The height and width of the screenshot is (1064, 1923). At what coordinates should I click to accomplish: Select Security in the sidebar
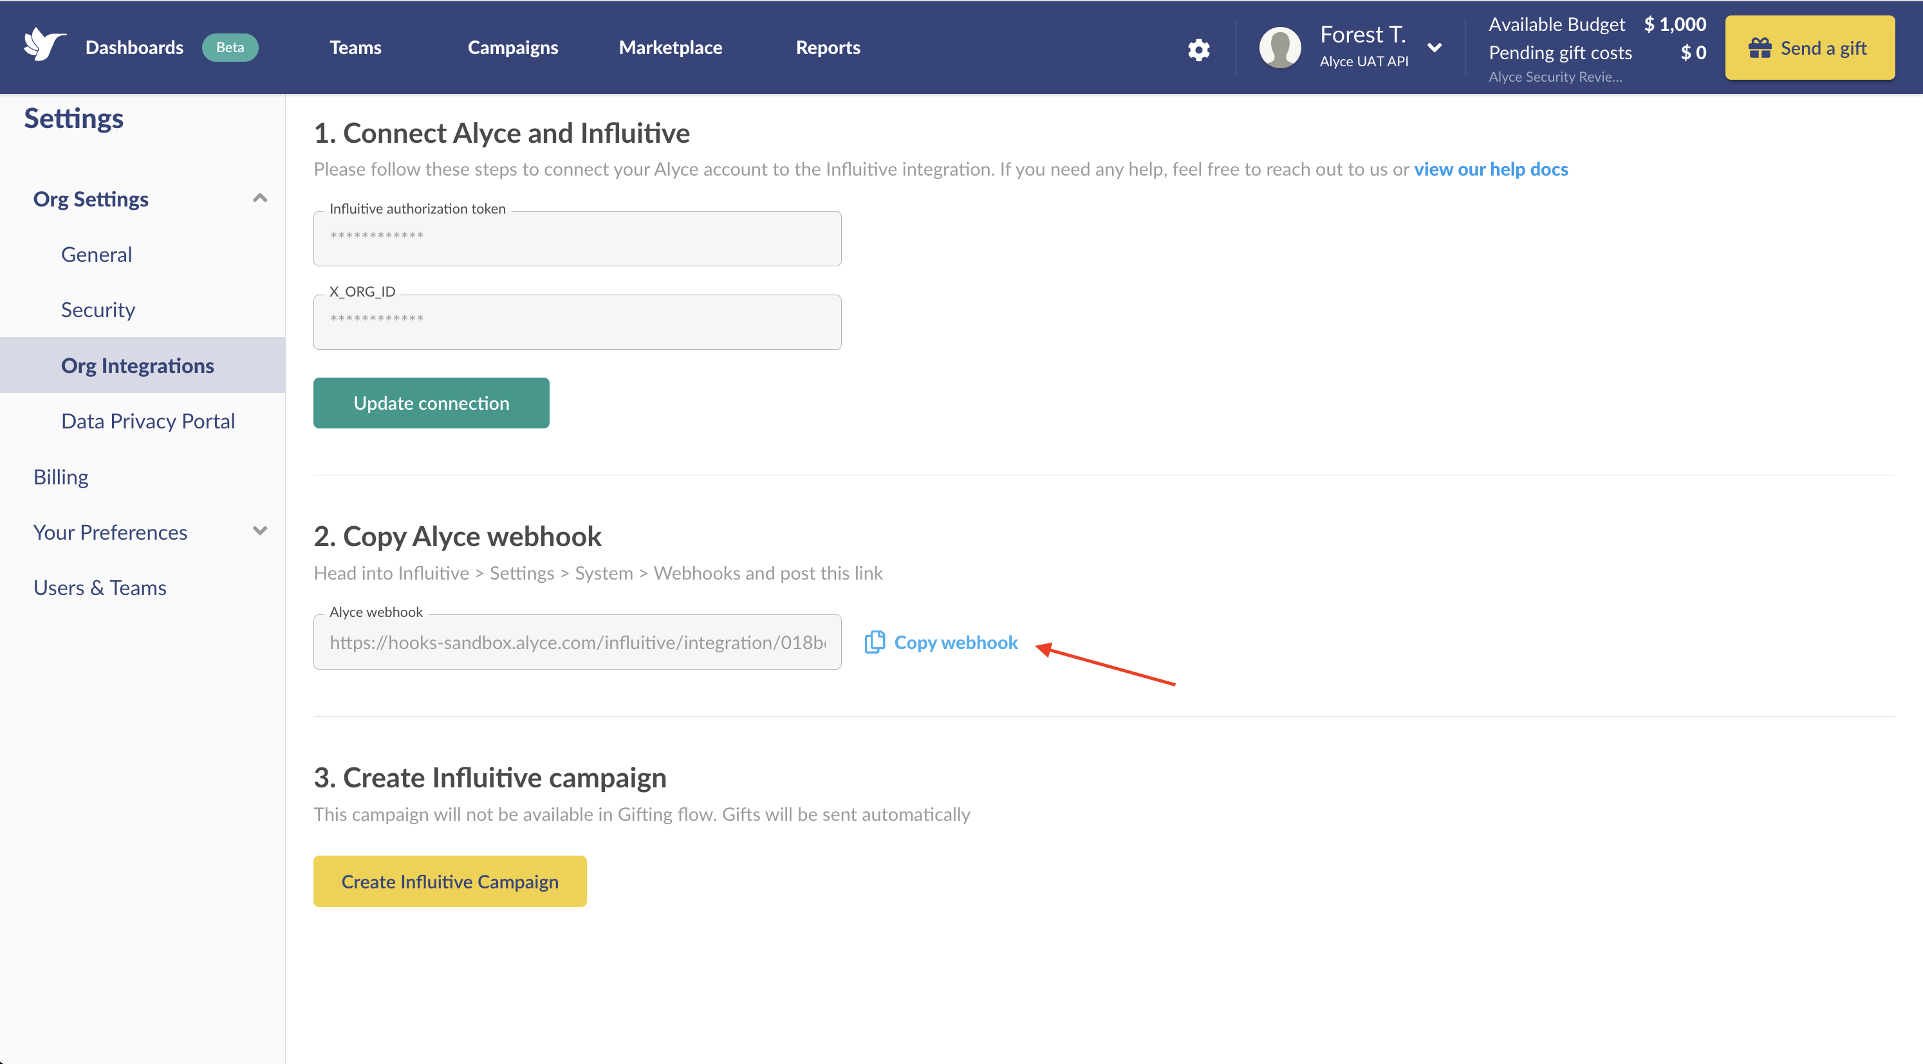click(97, 308)
